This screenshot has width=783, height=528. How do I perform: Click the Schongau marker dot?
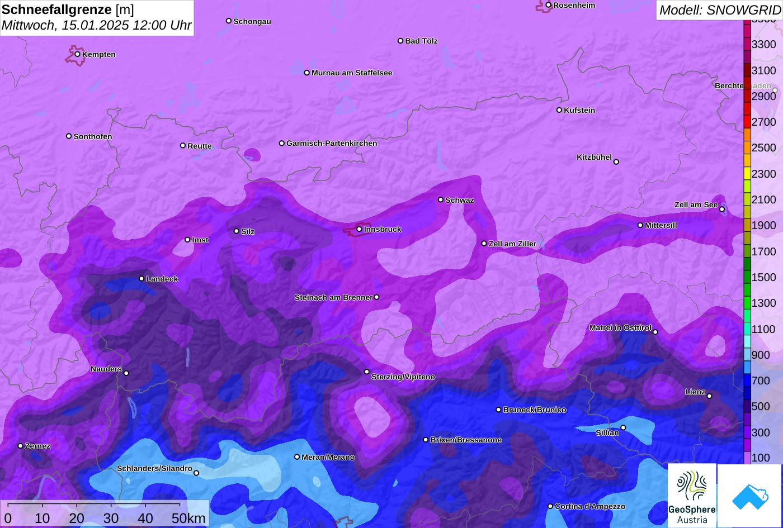(228, 21)
